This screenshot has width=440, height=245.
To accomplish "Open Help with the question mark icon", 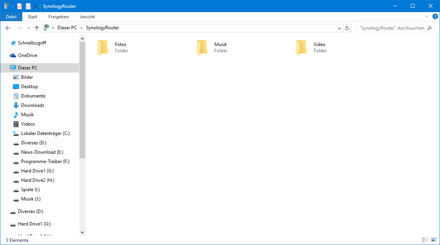I will (x=435, y=16).
